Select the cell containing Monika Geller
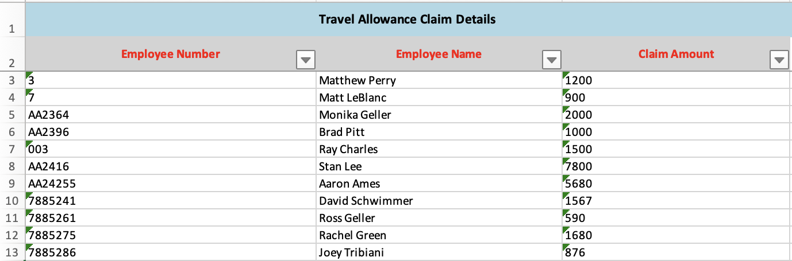This screenshot has height=261, width=792. pyautogui.click(x=355, y=115)
